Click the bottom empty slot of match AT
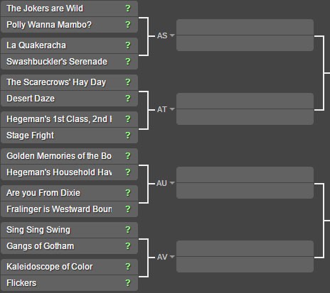 pyautogui.click(x=245, y=117)
